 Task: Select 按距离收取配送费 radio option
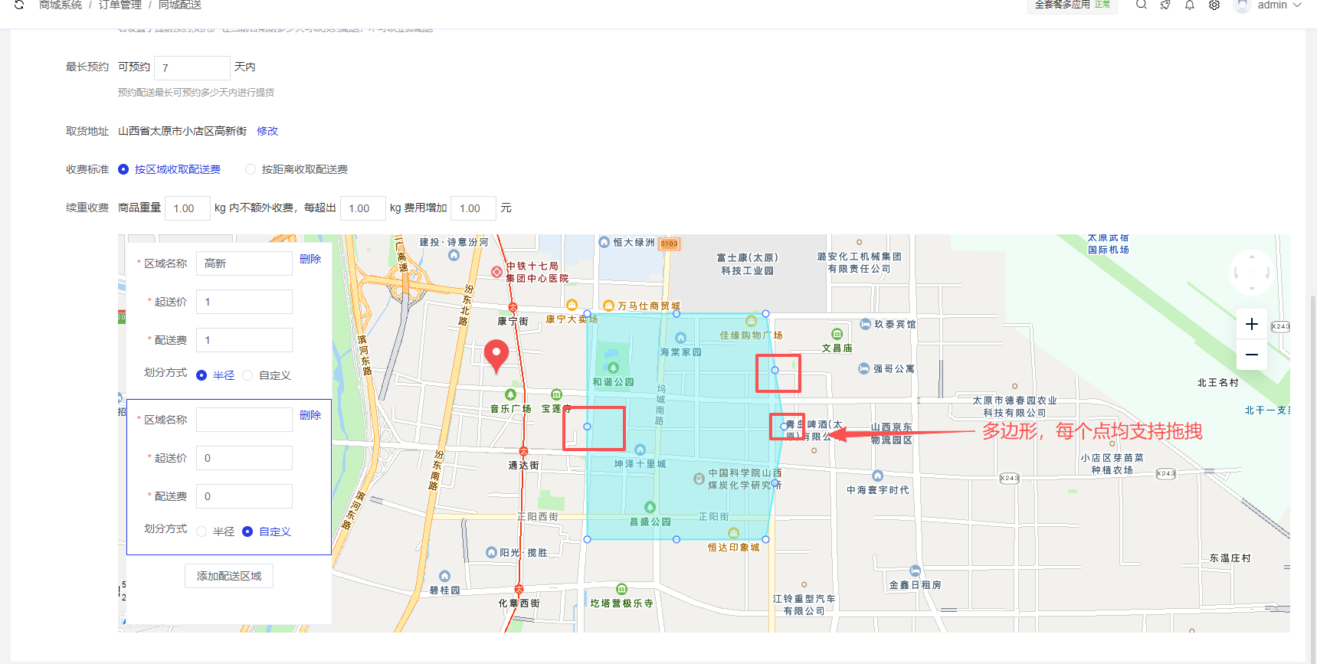tap(251, 169)
